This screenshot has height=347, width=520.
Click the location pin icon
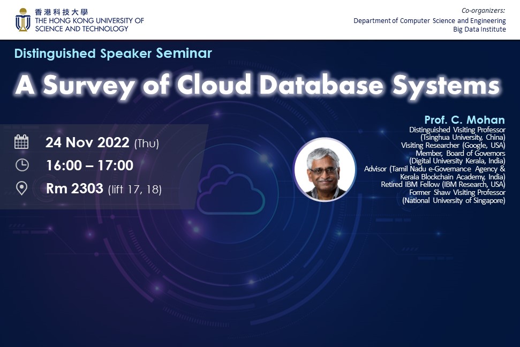tap(21, 188)
